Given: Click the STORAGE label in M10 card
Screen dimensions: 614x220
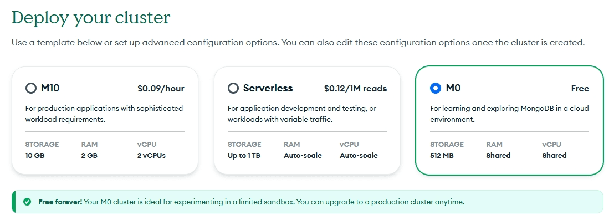Looking at the screenshot, I should [x=42, y=144].
